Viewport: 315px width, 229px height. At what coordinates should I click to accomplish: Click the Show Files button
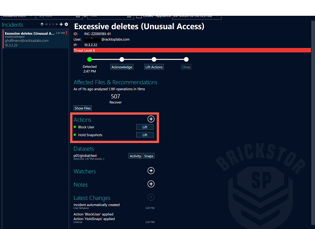[x=83, y=108]
